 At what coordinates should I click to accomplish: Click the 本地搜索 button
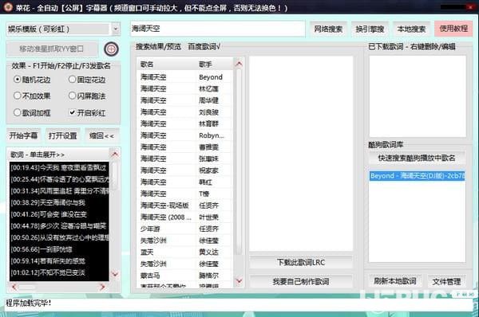click(411, 29)
